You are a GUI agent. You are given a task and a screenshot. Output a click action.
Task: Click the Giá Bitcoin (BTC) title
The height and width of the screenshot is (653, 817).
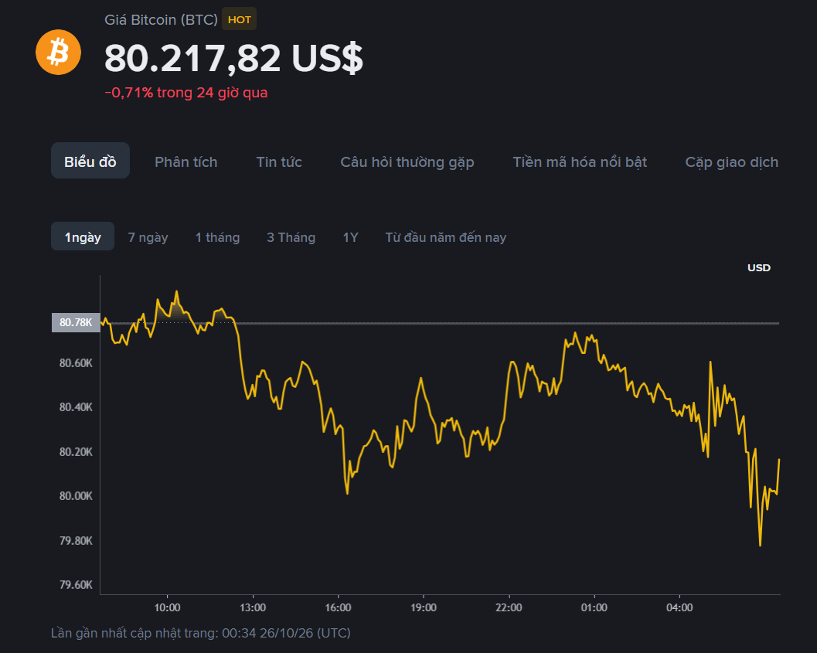pyautogui.click(x=161, y=20)
